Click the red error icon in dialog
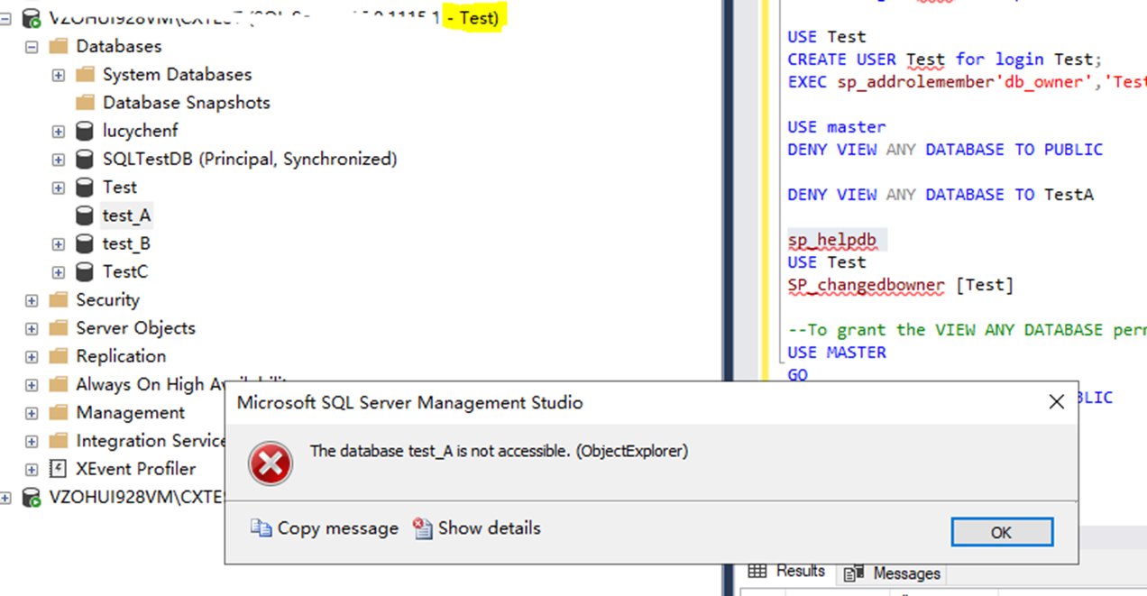The height and width of the screenshot is (596, 1147). pos(271,464)
